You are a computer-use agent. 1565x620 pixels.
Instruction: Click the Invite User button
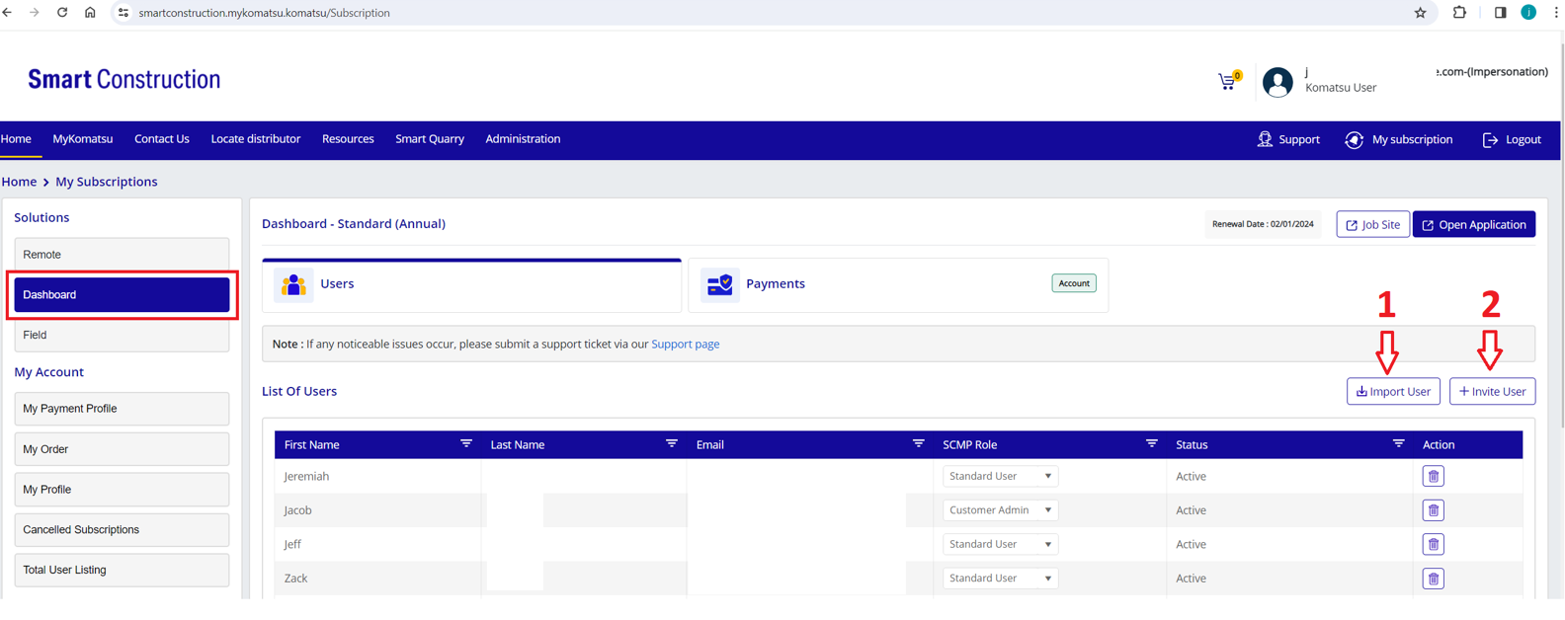[x=1492, y=392]
